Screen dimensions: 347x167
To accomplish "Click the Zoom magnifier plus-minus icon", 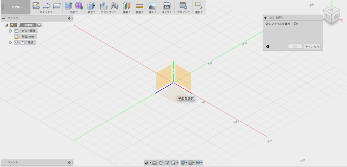I will click(167, 163).
